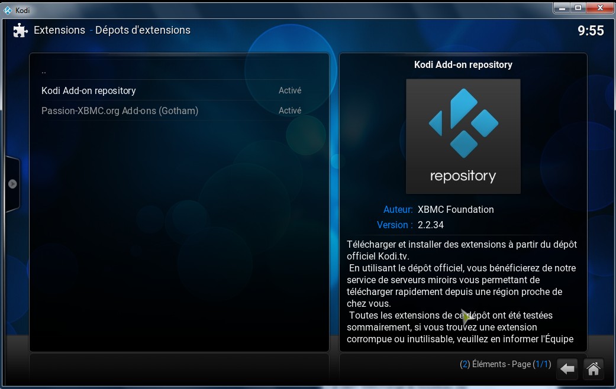Click the Kodi logo in title bar
616x389 pixels.
8,10
